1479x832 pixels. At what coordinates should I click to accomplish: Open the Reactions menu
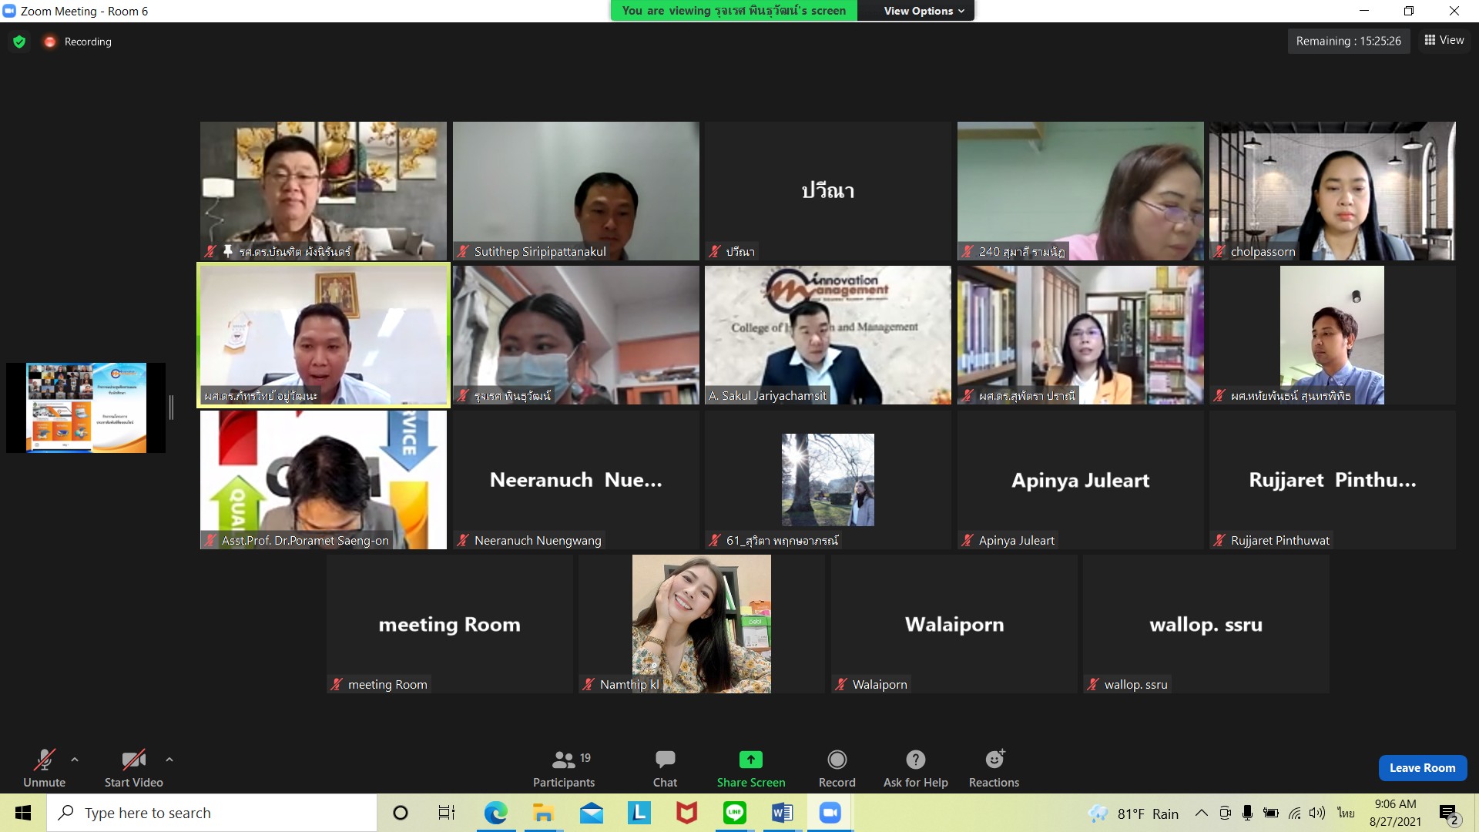pos(994,768)
